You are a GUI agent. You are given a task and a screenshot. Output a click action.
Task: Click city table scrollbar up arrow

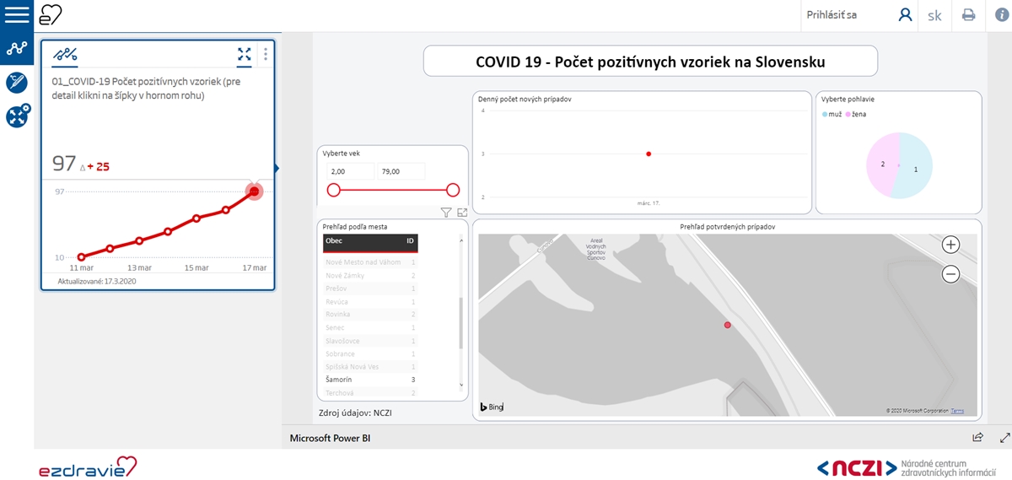[461, 241]
